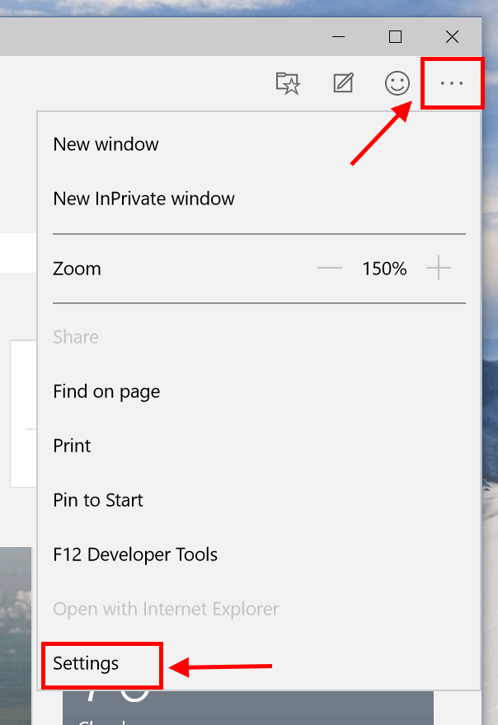The height and width of the screenshot is (725, 498).
Task: Open a New InPrivate window
Action: (x=143, y=199)
